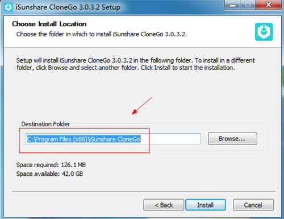Click the 'Choose Install Location' heading
This screenshot has height=219, width=284.
point(49,24)
